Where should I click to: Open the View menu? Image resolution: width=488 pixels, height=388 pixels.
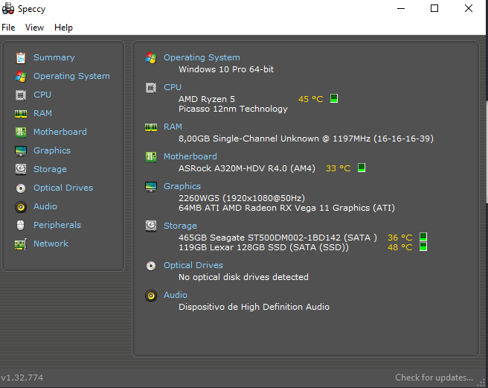click(34, 28)
